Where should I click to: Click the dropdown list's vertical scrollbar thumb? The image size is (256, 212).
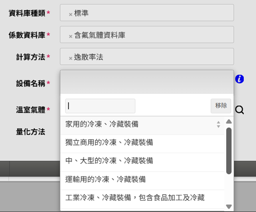click(229, 150)
